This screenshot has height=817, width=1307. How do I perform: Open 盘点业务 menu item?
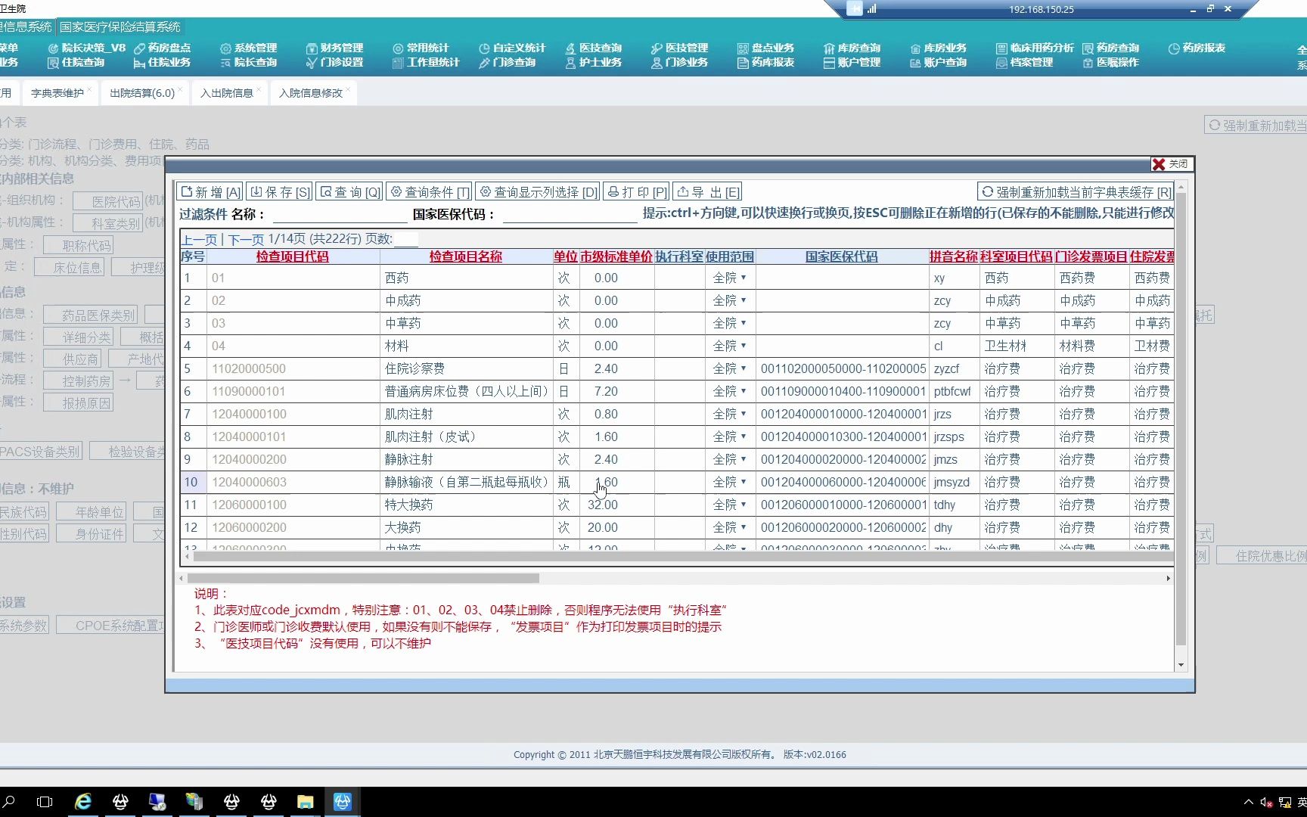click(766, 48)
